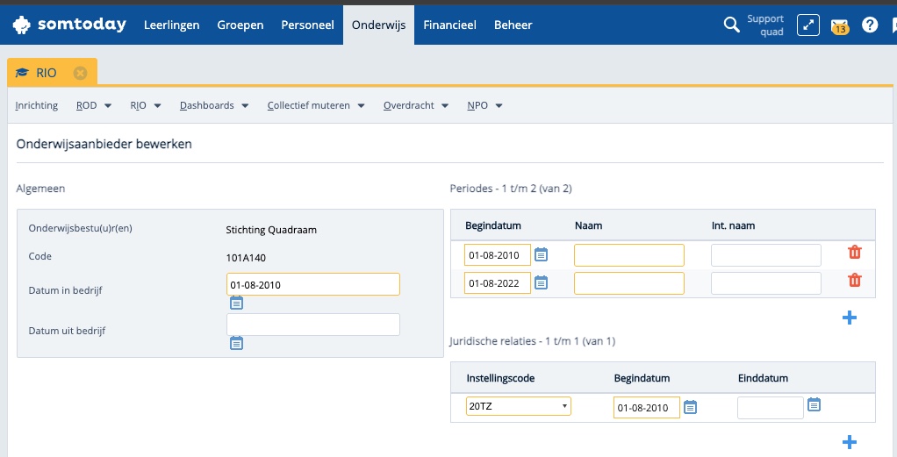Click the Inrichting link
The height and width of the screenshot is (457, 897).
pos(37,105)
